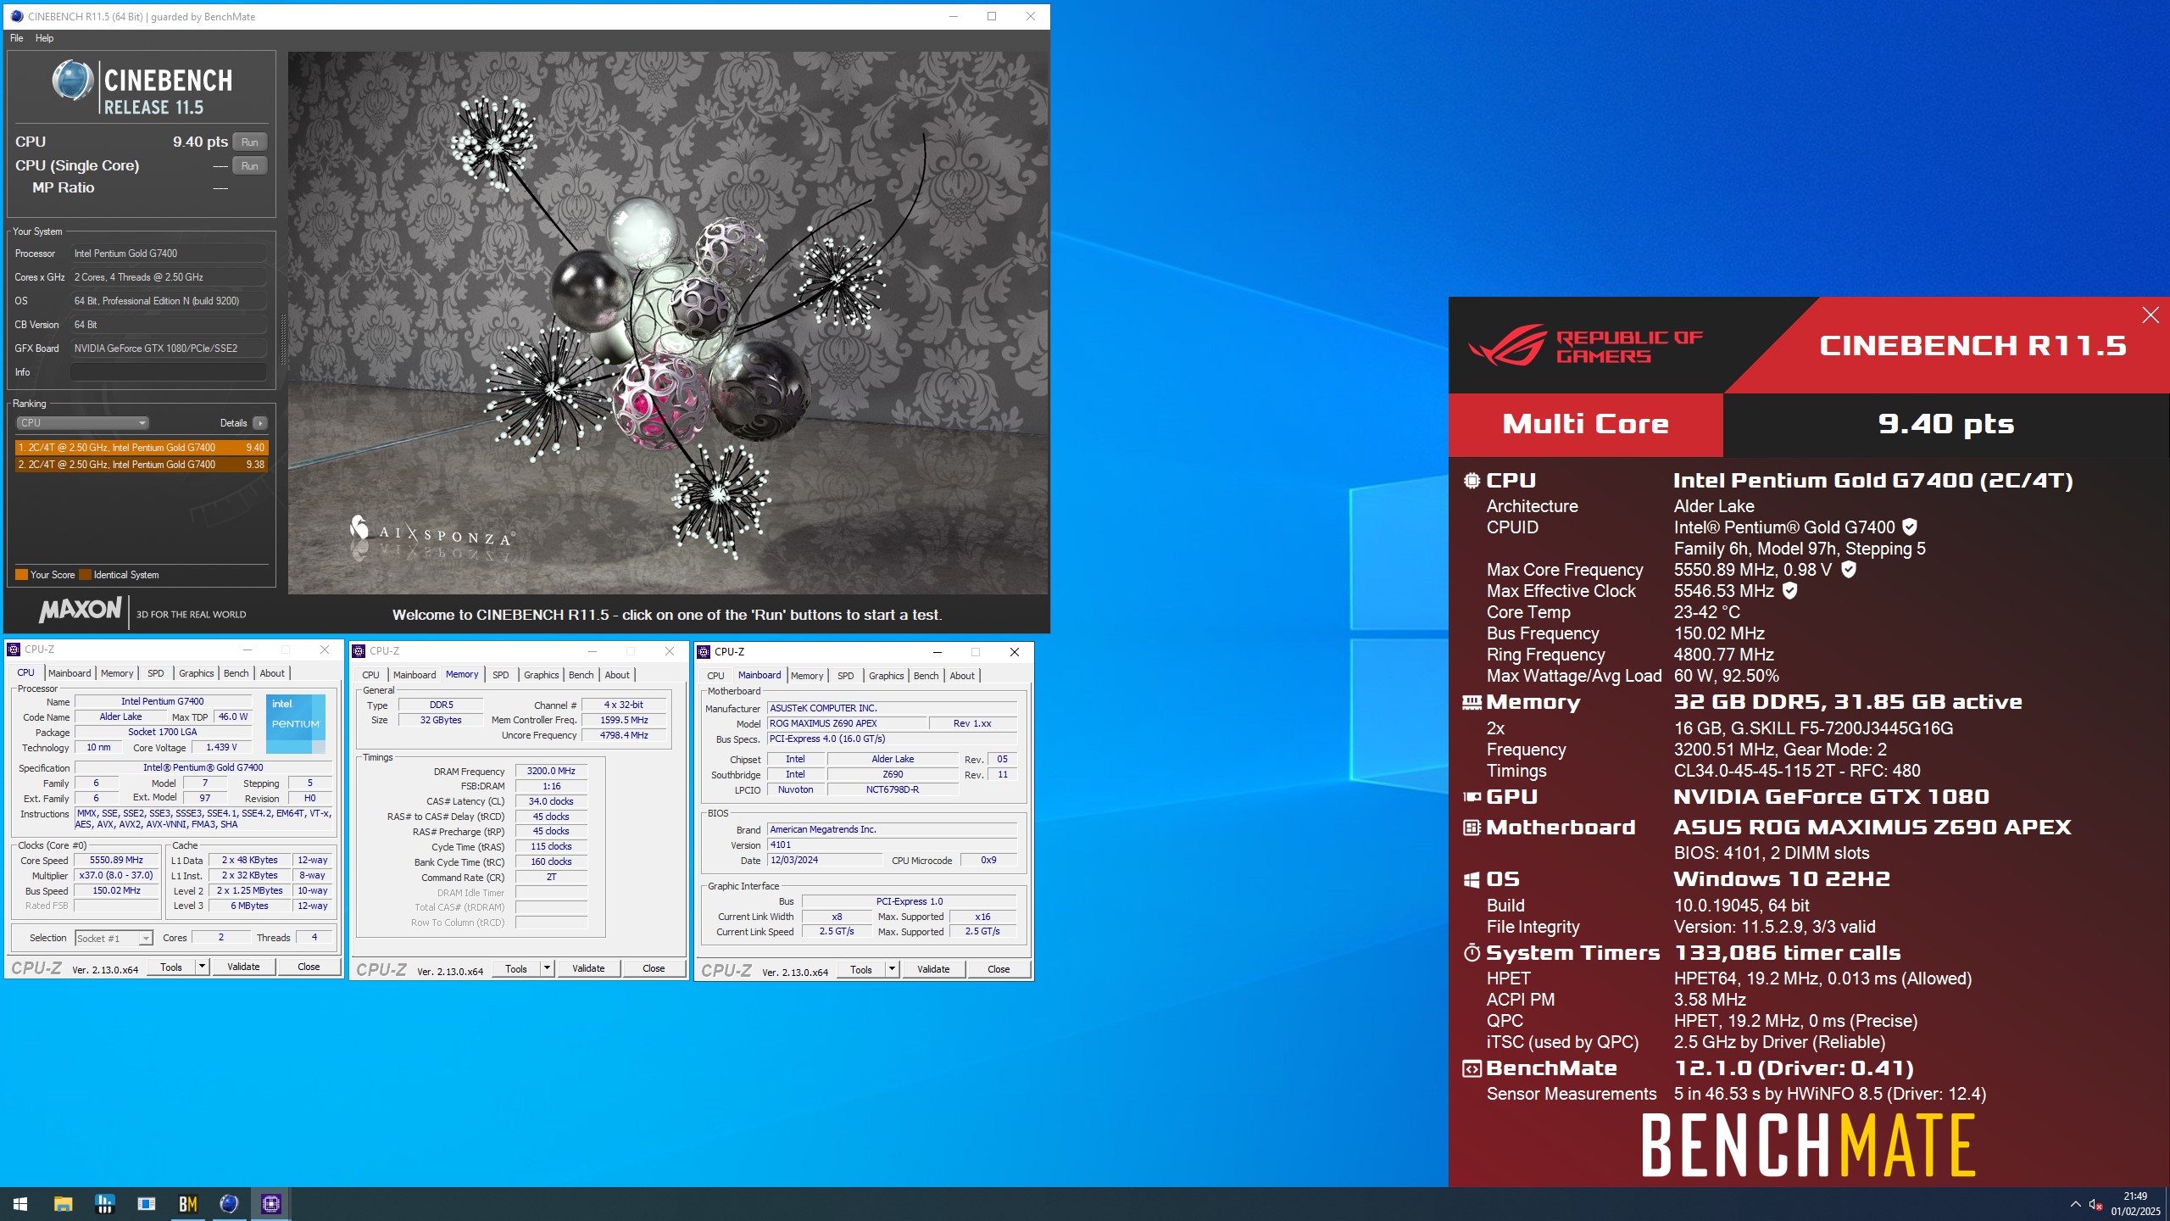Image resolution: width=2170 pixels, height=1221 pixels.
Task: Click the volume icon in system tray
Action: point(2095,1204)
